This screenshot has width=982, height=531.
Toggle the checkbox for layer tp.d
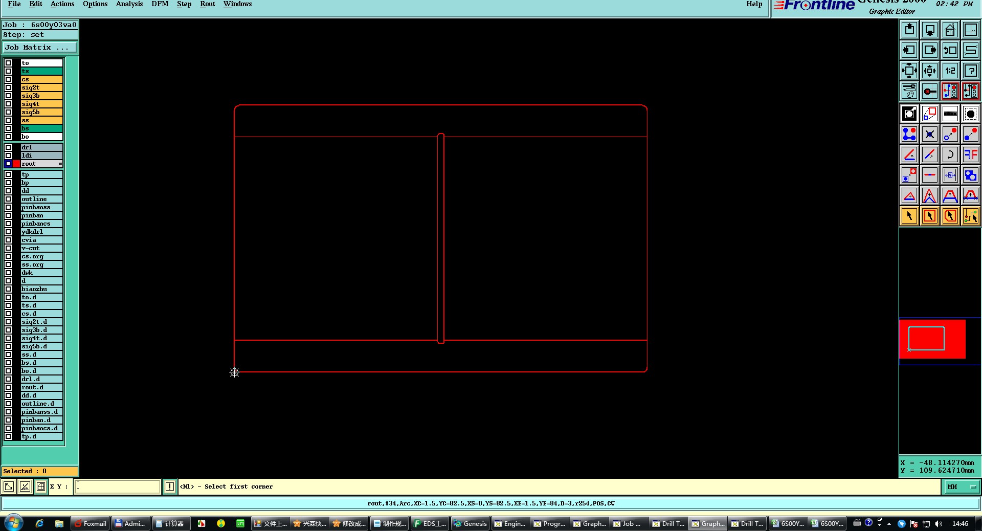8,436
